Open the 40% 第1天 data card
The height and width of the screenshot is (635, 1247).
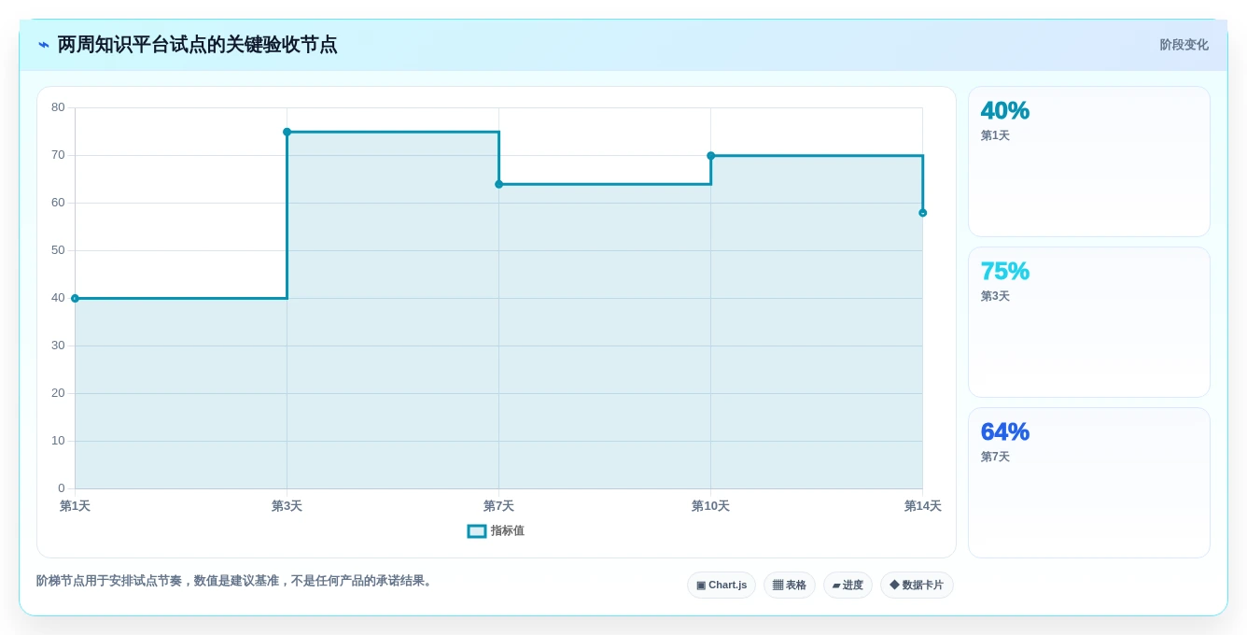[x=1089, y=162]
